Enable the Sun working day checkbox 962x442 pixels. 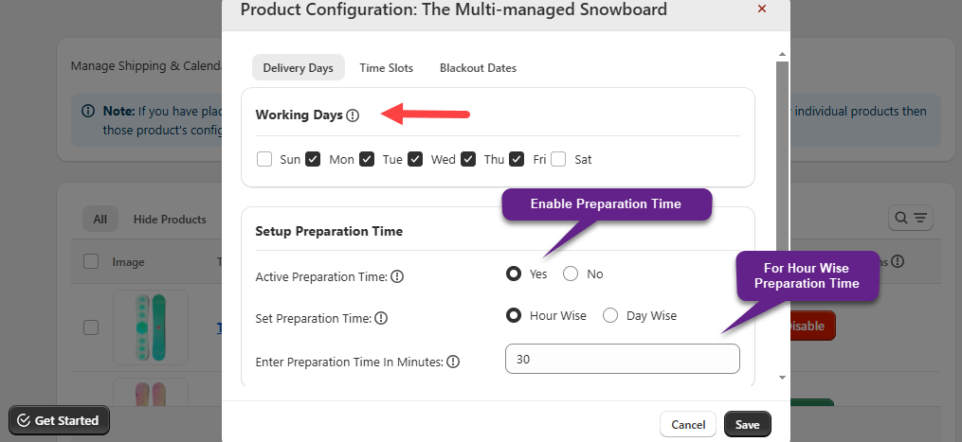264,159
